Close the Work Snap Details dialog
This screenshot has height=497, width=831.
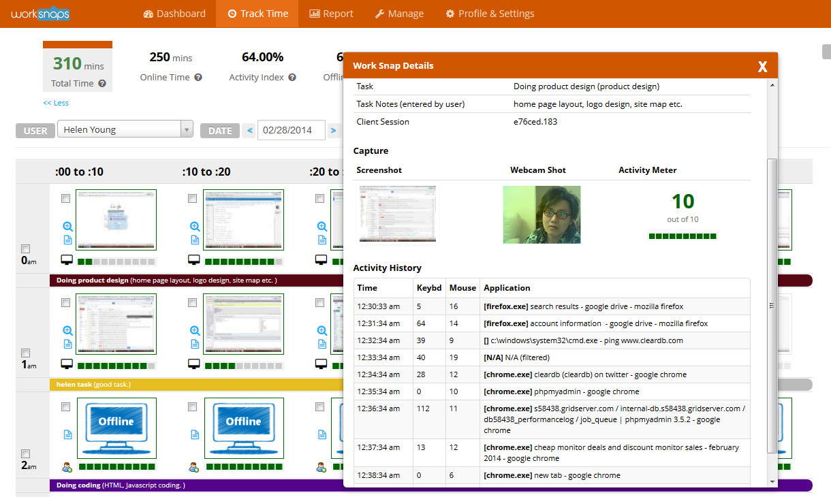click(762, 66)
